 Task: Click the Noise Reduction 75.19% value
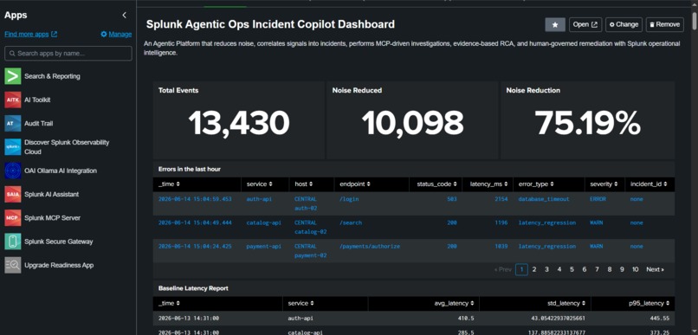click(588, 123)
